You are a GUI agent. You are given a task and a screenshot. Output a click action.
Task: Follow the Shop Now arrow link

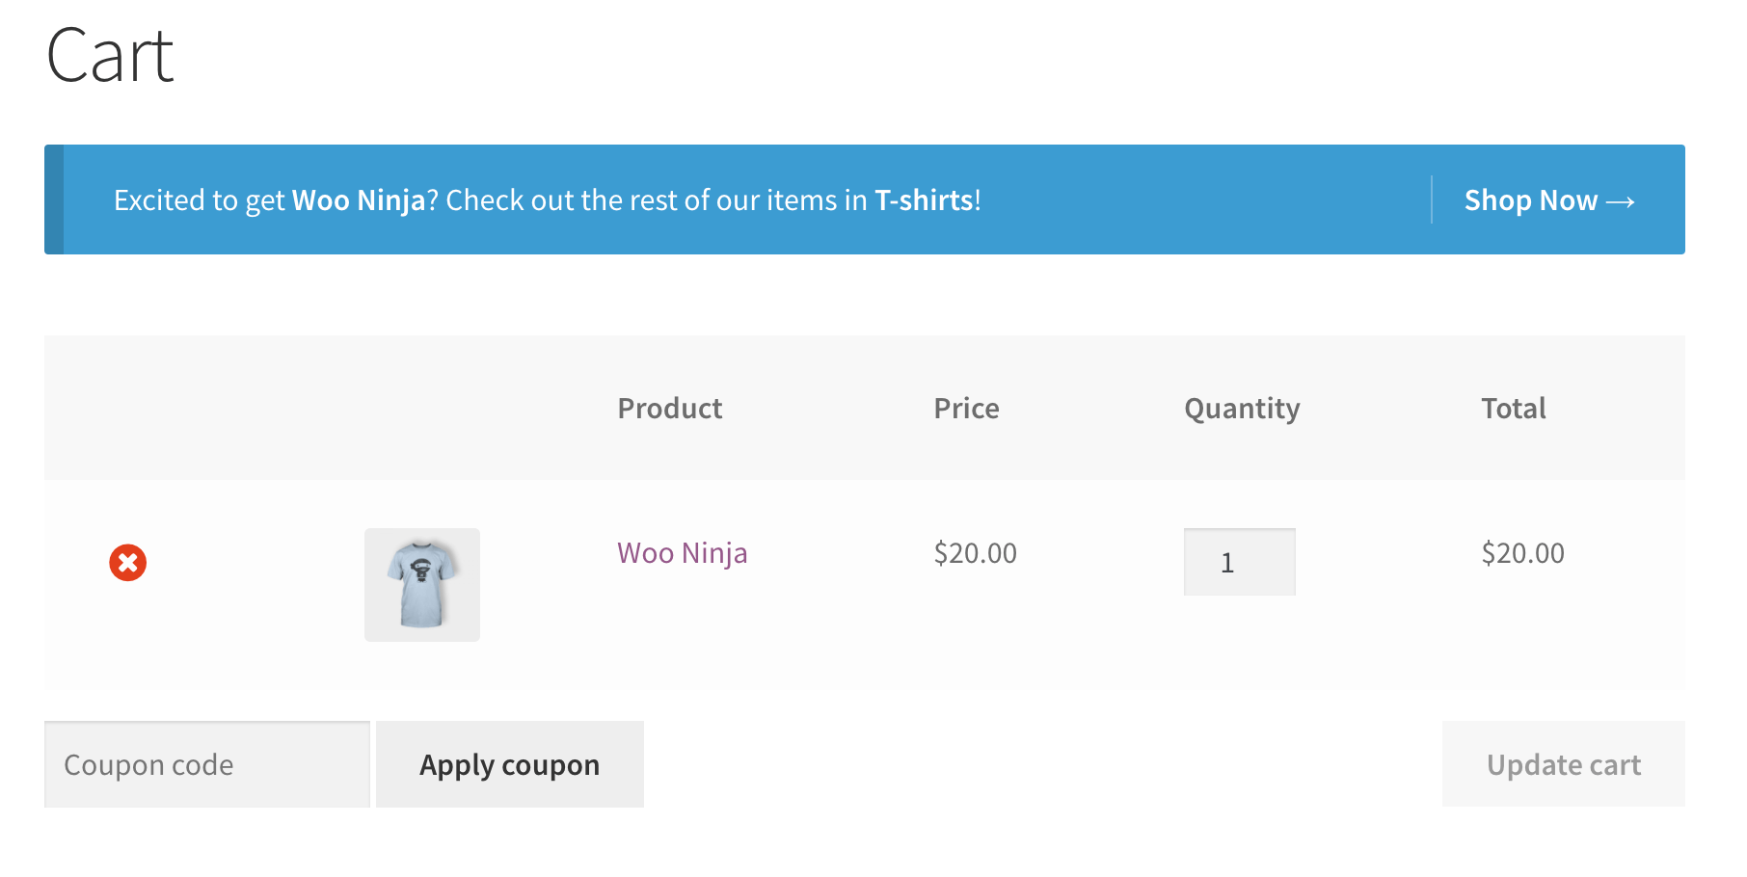1548,200
